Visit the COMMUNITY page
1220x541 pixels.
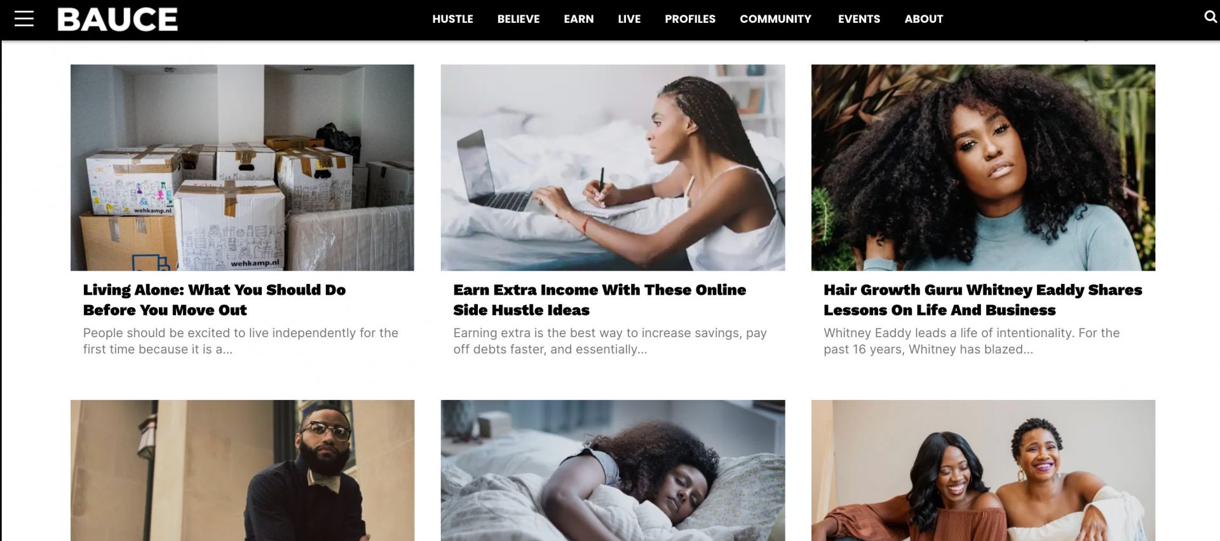coord(775,19)
